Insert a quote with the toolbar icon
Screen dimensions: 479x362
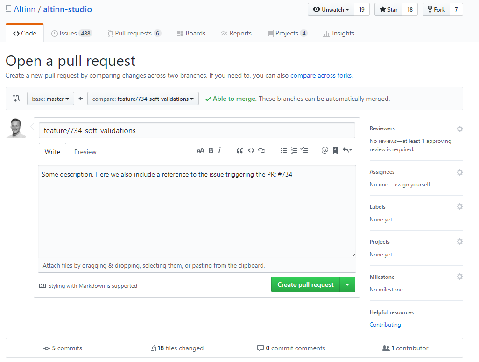(239, 150)
